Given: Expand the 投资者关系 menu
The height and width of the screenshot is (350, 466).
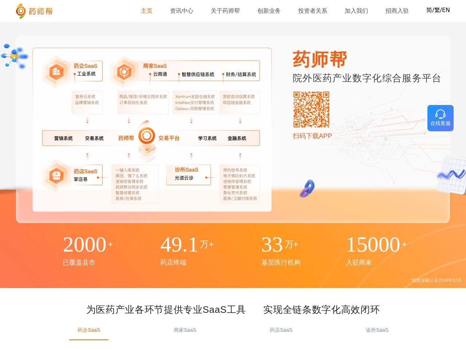Looking at the screenshot, I should point(313,11).
